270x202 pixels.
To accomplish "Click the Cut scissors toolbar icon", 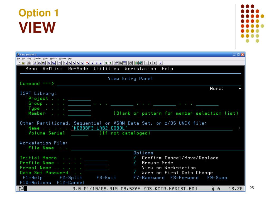I will click(x=35, y=63).
